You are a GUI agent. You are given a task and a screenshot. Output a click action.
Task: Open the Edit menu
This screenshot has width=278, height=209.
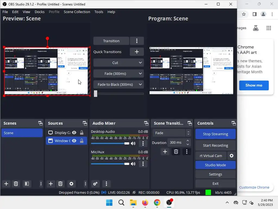point(15,12)
